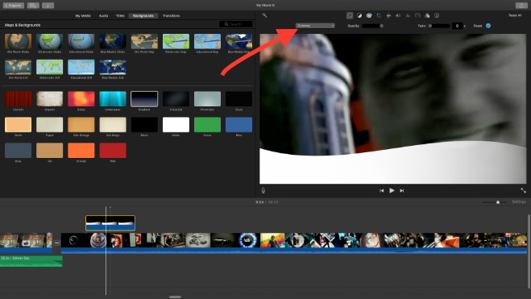Select the Red solid background
Screen dimensions: 531x299
point(113,151)
